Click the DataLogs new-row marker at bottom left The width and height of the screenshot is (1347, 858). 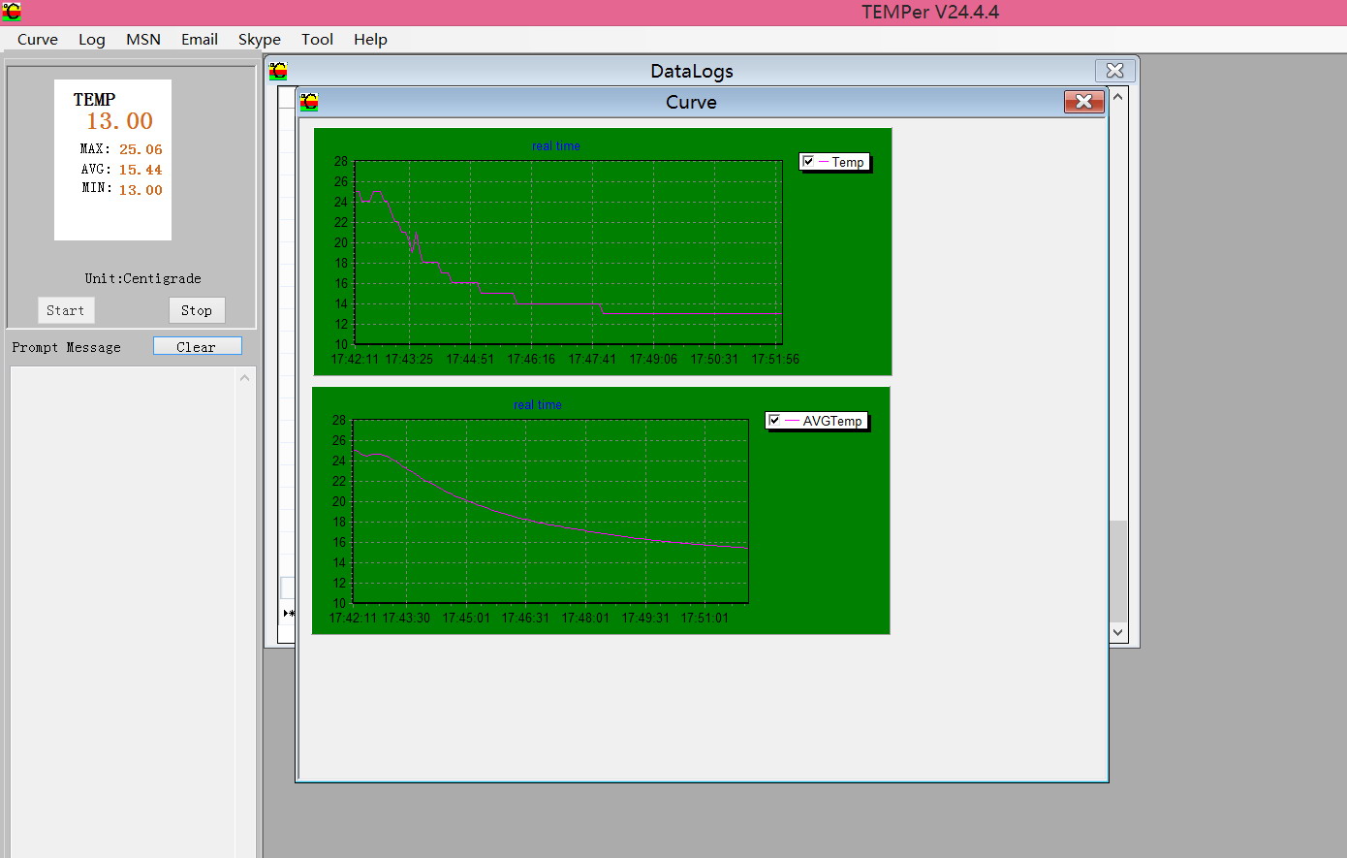[x=289, y=613]
